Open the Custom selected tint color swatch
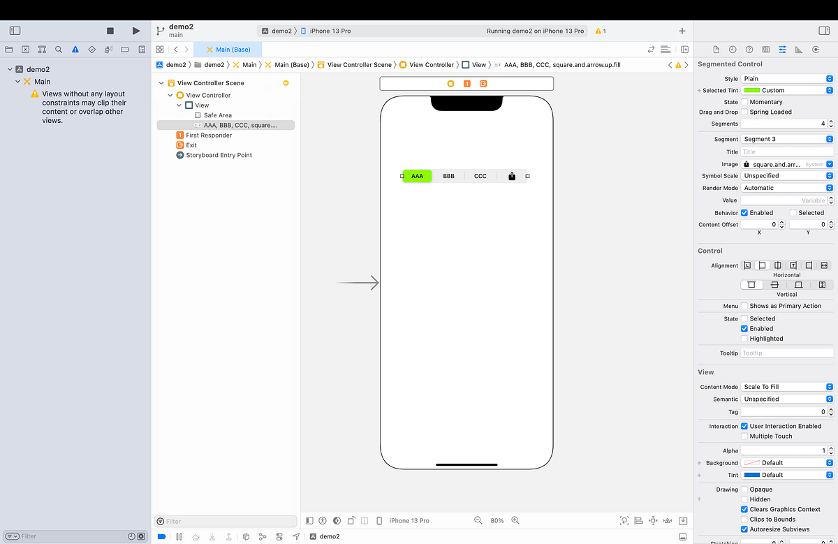Screen dimensions: 838x544 pyautogui.click(x=753, y=89)
